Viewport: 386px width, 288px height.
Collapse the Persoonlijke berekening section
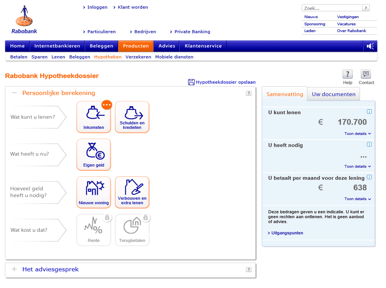14,93
